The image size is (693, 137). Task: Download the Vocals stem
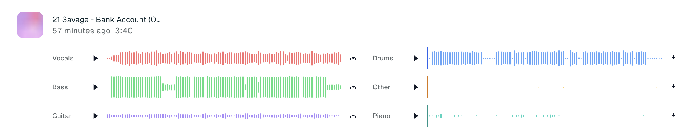pyautogui.click(x=353, y=58)
